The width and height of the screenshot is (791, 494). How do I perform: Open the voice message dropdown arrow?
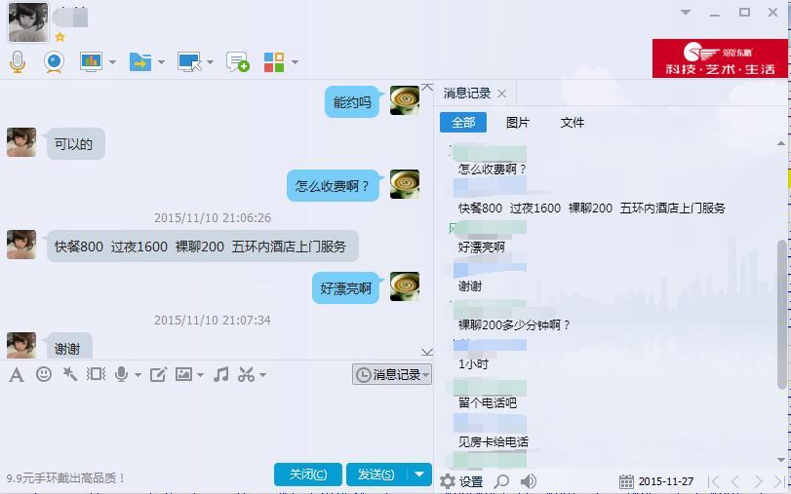point(138,375)
